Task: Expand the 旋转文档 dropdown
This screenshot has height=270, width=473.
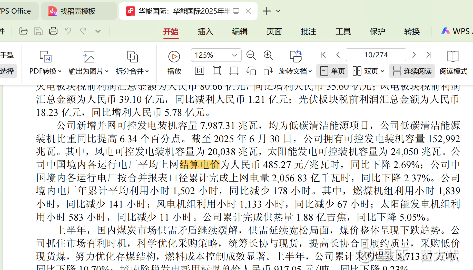Action: click(x=295, y=71)
